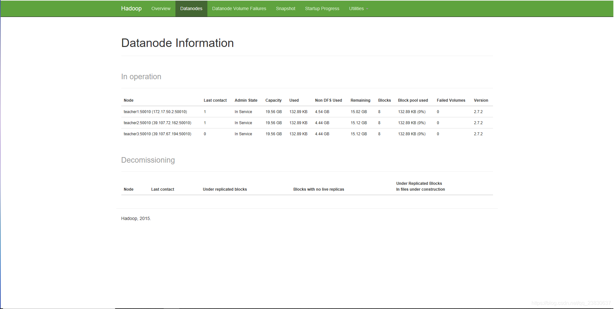This screenshot has height=309, width=614.
Task: Click the In operation section heading
Action: 141,77
